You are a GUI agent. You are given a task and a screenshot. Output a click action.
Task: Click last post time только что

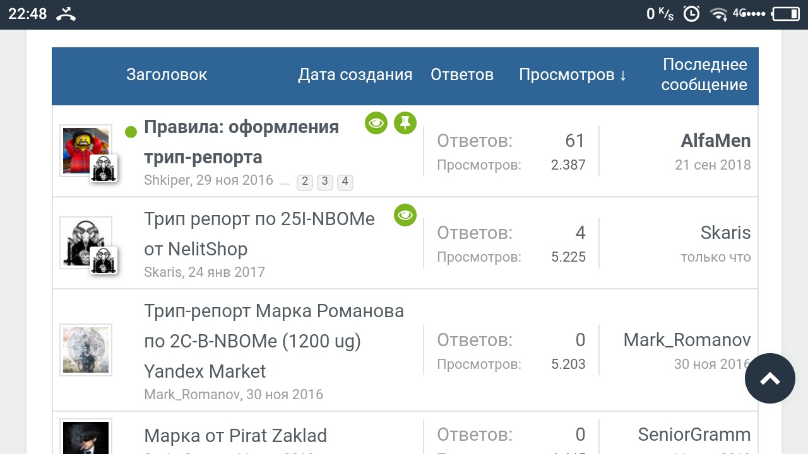pyautogui.click(x=716, y=257)
